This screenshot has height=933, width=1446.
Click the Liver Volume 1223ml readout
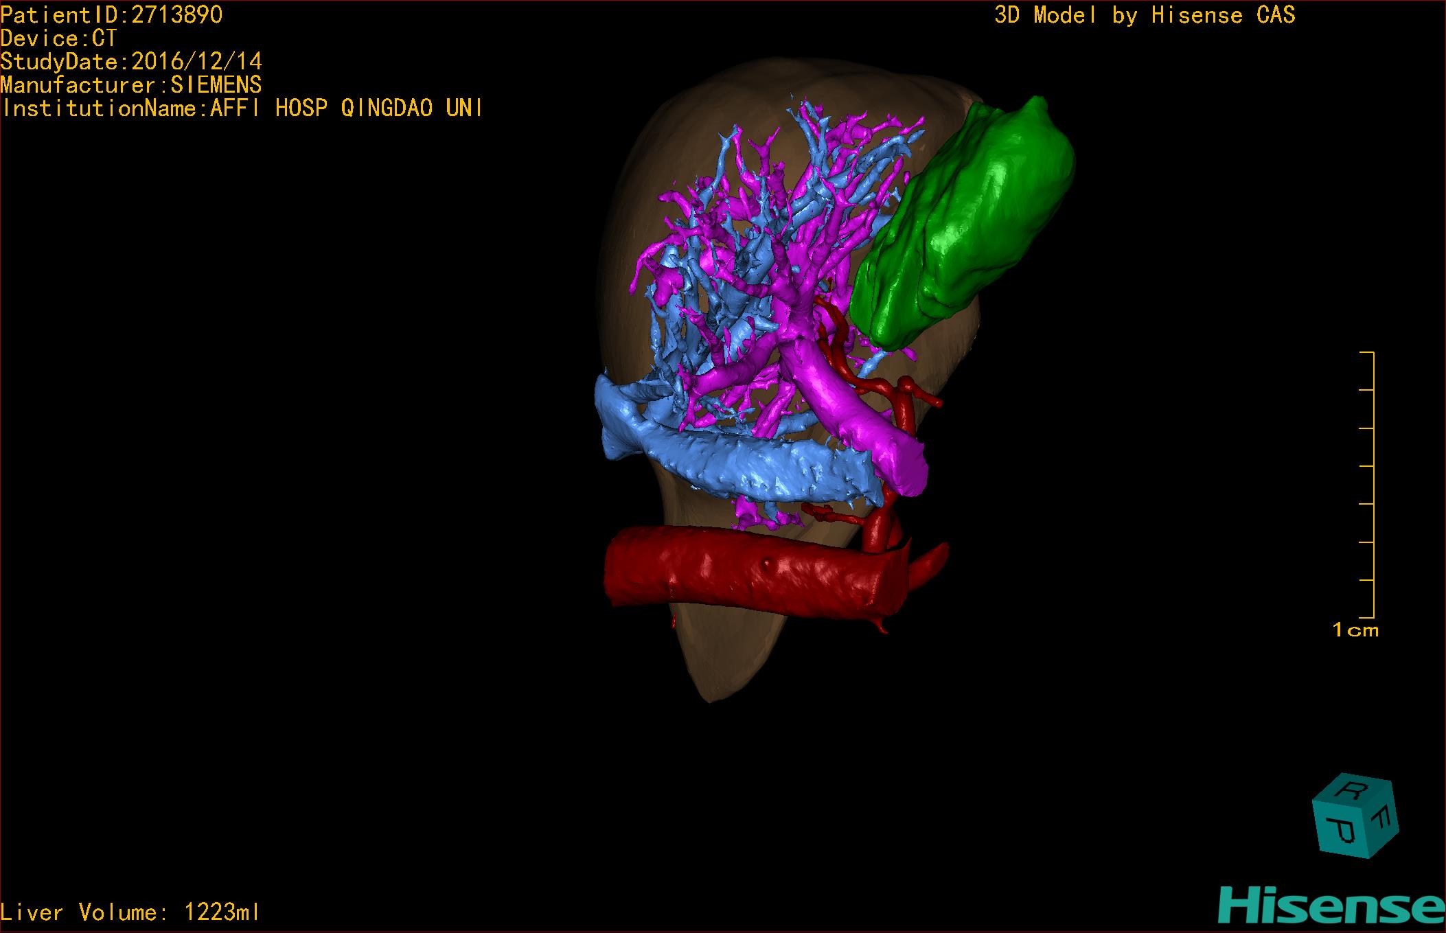coord(130,912)
